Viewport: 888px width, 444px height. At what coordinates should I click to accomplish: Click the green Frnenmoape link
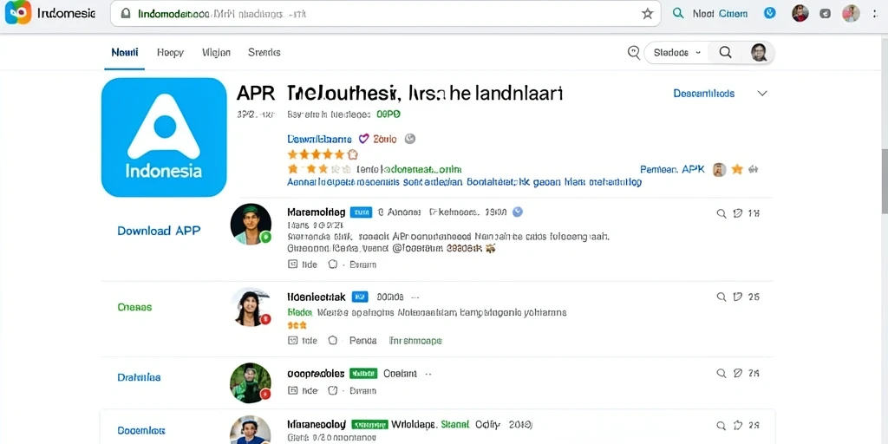pyautogui.click(x=415, y=340)
